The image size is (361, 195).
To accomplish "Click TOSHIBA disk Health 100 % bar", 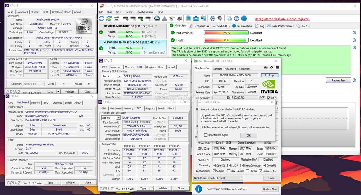I will 129,32.
